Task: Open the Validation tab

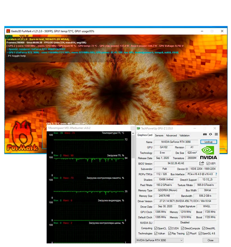Action: 184,135
